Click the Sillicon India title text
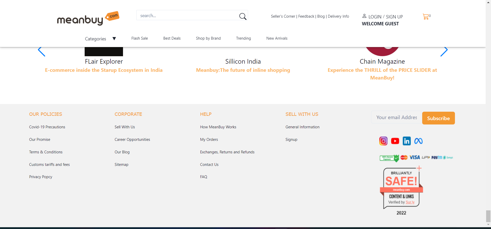This screenshot has height=229, width=491. 243,62
